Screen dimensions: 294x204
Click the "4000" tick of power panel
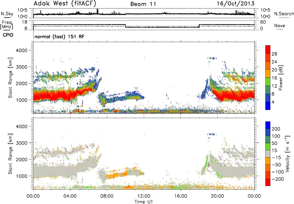(21, 50)
